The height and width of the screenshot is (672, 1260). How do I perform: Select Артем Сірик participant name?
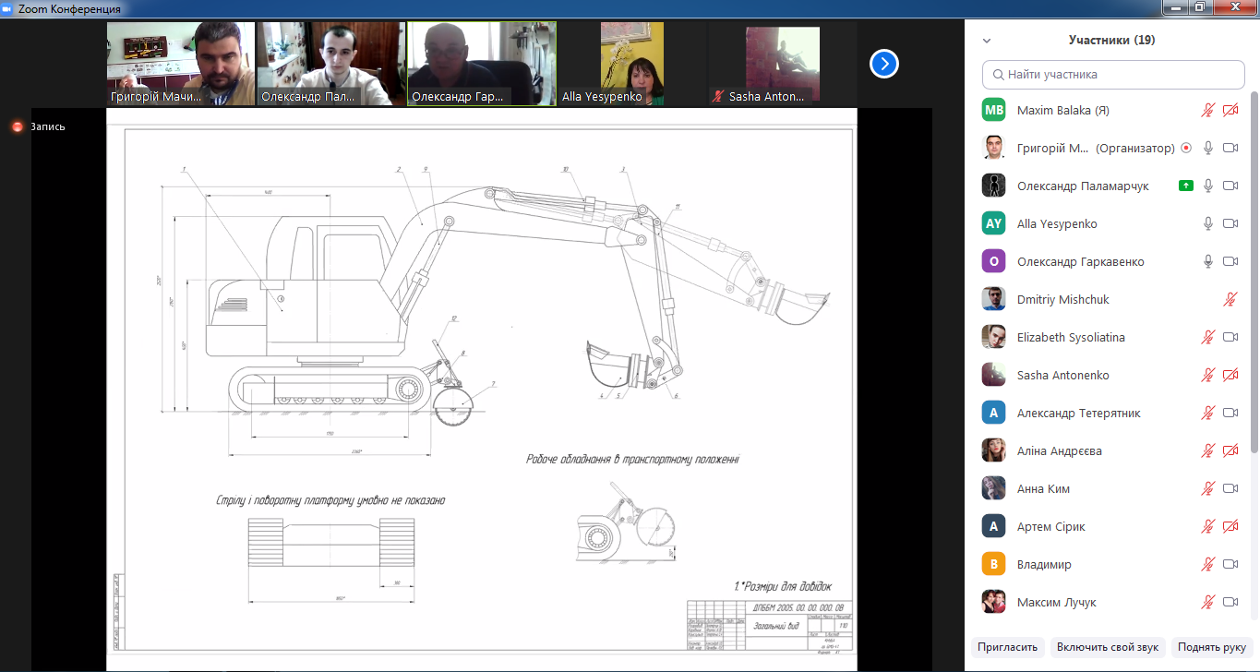click(1050, 526)
